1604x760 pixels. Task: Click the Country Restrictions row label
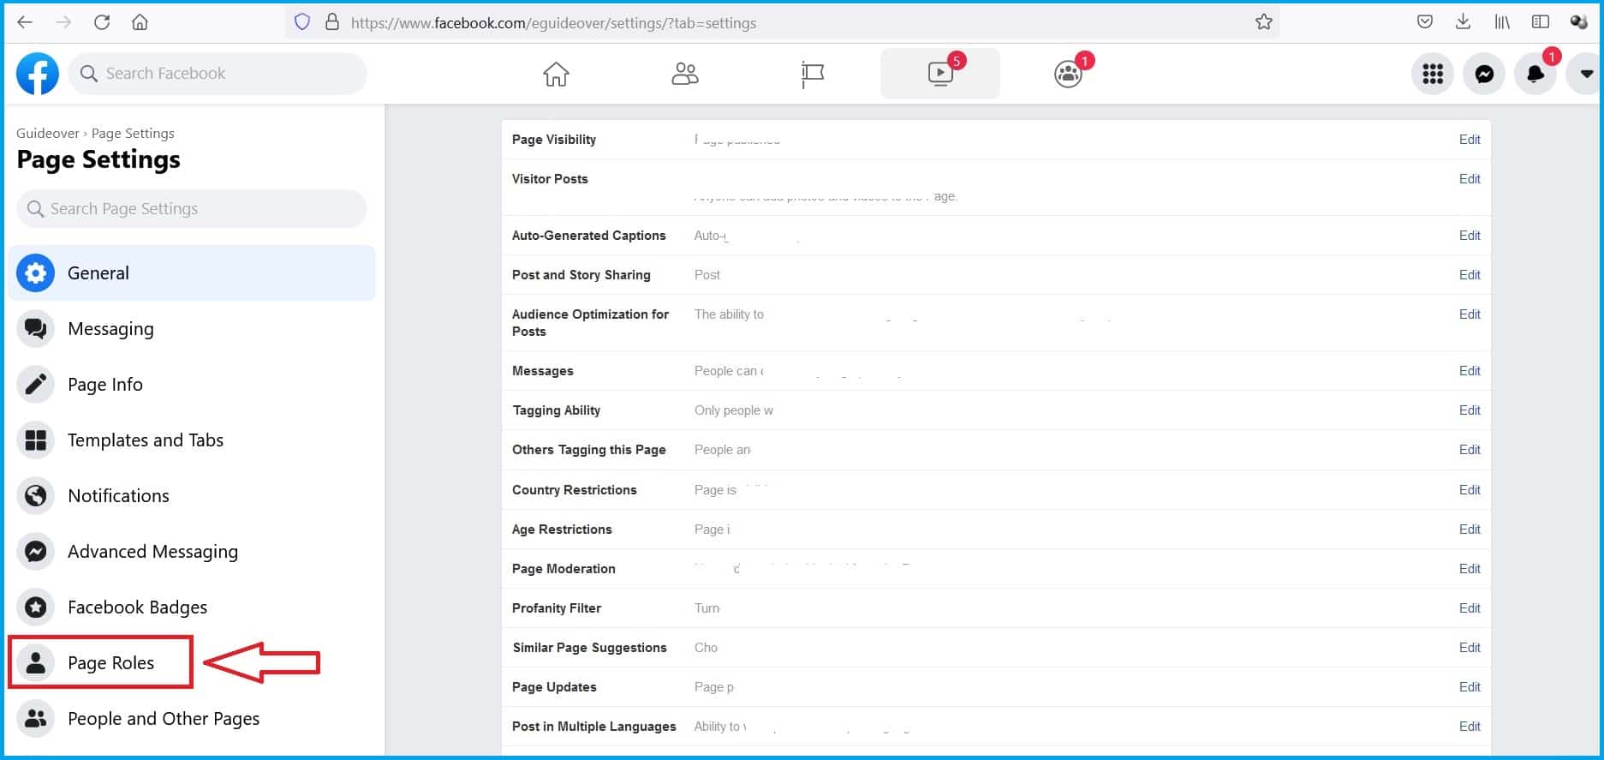pos(575,490)
